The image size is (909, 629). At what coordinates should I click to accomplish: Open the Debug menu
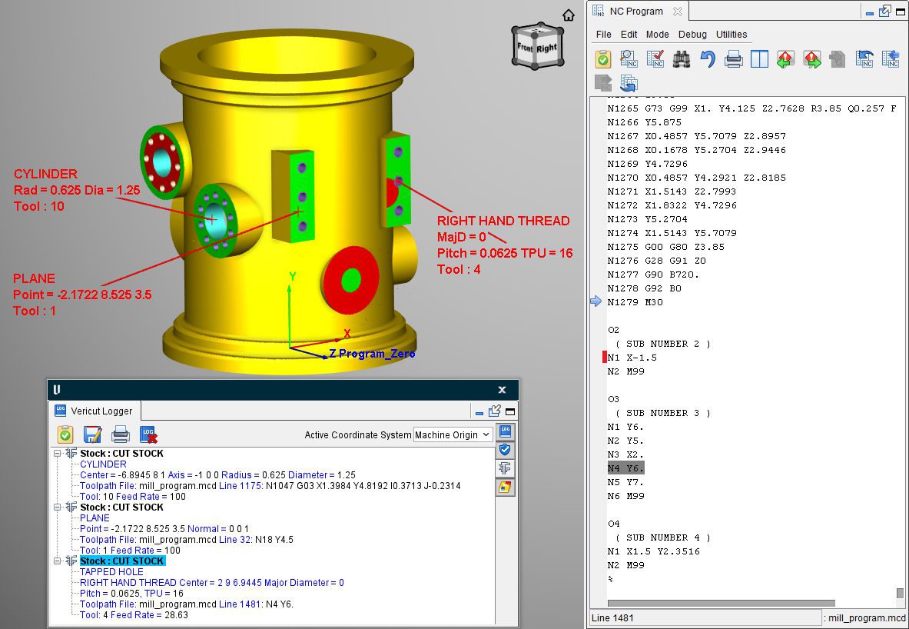tap(692, 35)
